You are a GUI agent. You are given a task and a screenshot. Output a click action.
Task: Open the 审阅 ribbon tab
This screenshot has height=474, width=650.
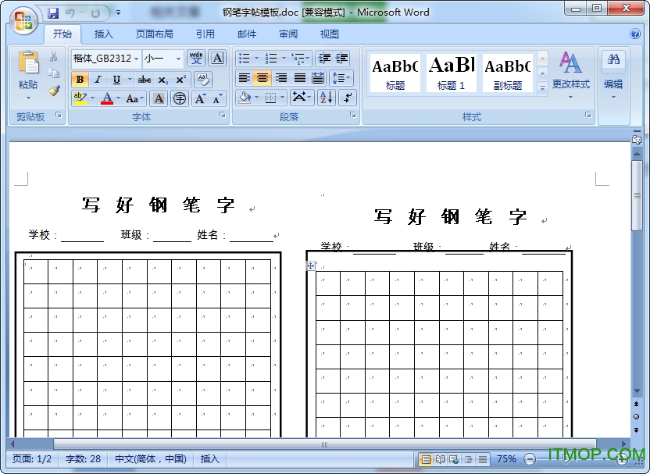tap(287, 34)
